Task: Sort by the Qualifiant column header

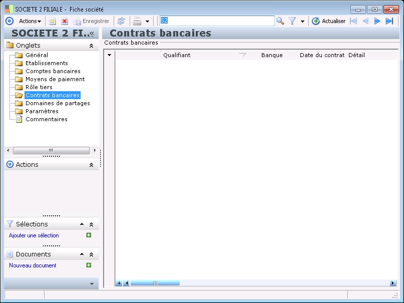Action: (x=177, y=55)
